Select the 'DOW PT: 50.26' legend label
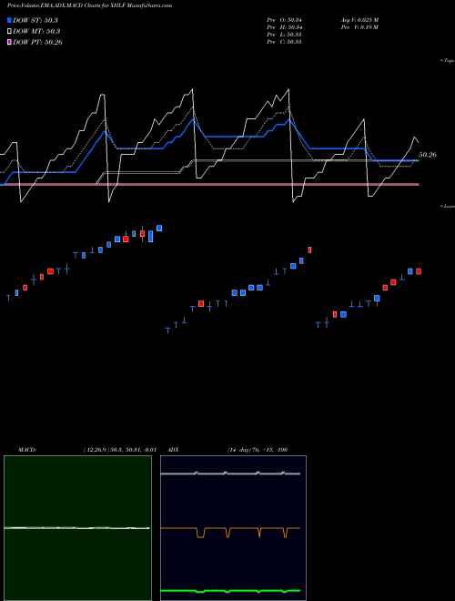 point(37,42)
